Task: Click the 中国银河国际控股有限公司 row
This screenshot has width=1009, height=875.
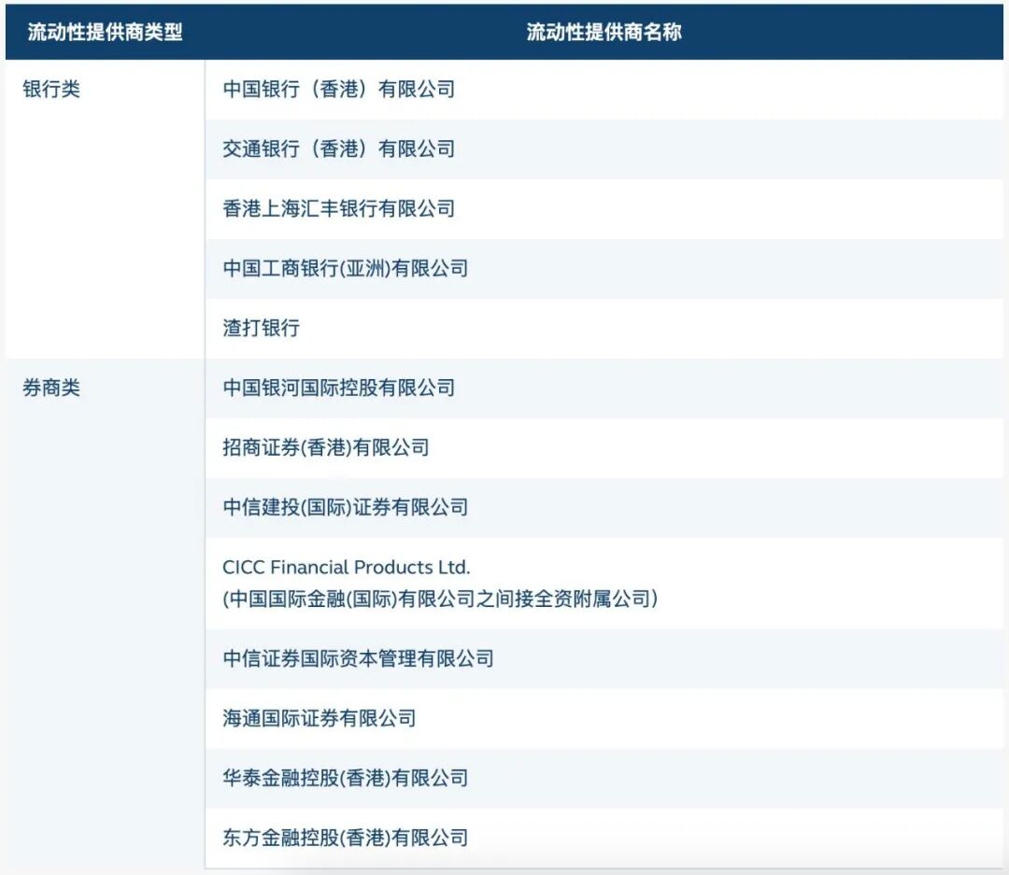Action: [604, 388]
